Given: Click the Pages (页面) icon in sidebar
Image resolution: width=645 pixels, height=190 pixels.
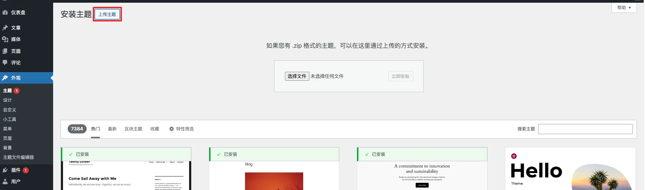Looking at the screenshot, I should 5,51.
